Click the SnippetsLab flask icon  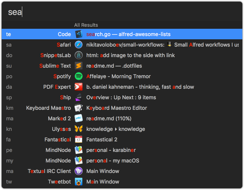tap(79, 55)
